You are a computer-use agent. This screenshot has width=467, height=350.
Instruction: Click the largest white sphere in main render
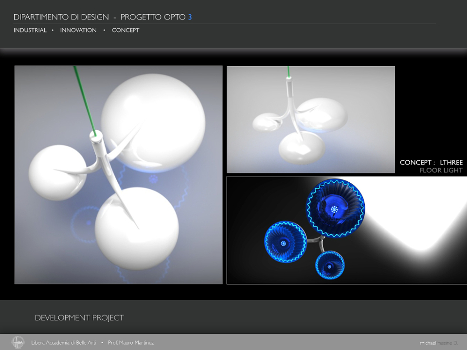(x=153, y=123)
